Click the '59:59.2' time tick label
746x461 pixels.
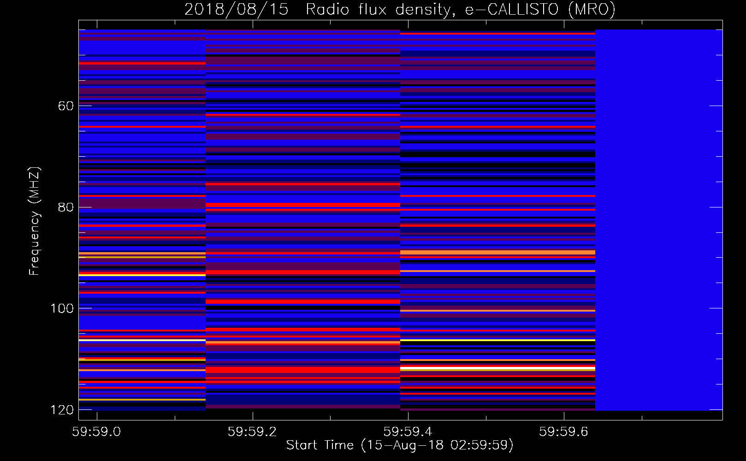252,431
